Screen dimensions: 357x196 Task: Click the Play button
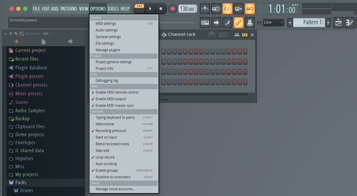[150, 8]
